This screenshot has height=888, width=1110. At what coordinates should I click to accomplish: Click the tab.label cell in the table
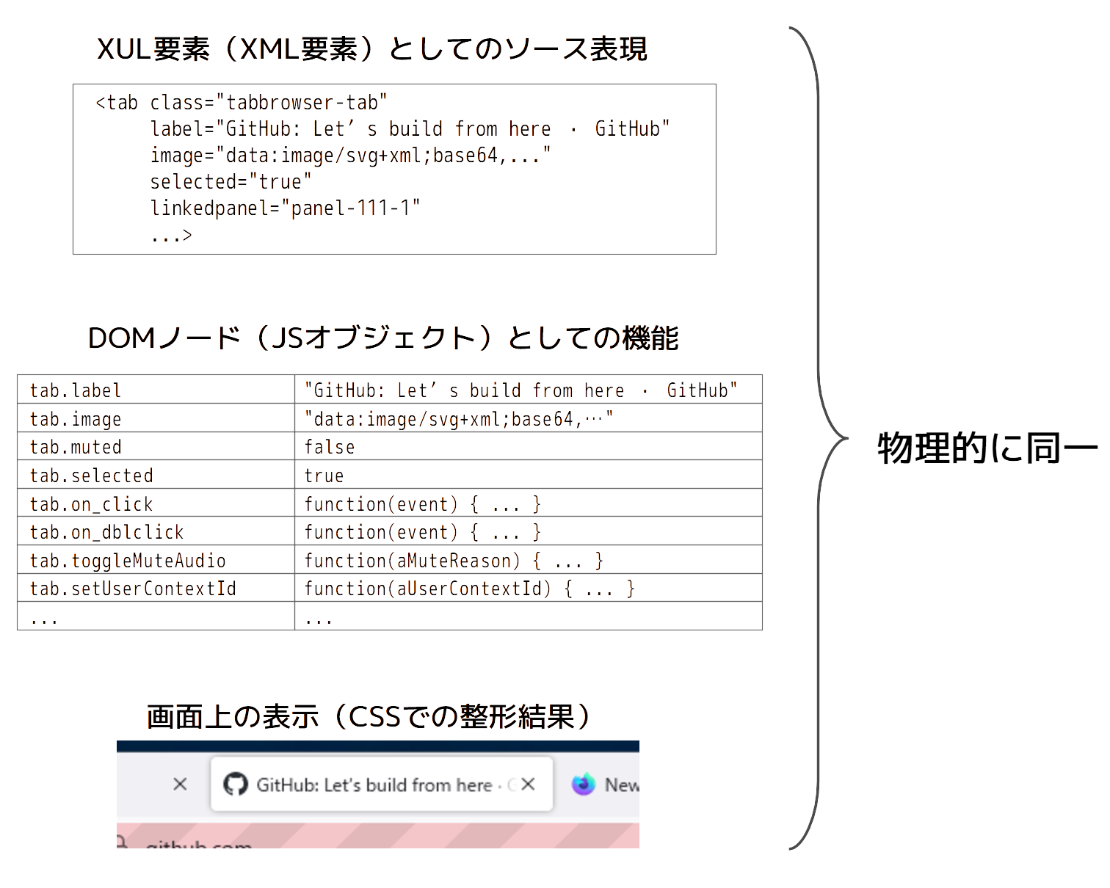(x=156, y=390)
